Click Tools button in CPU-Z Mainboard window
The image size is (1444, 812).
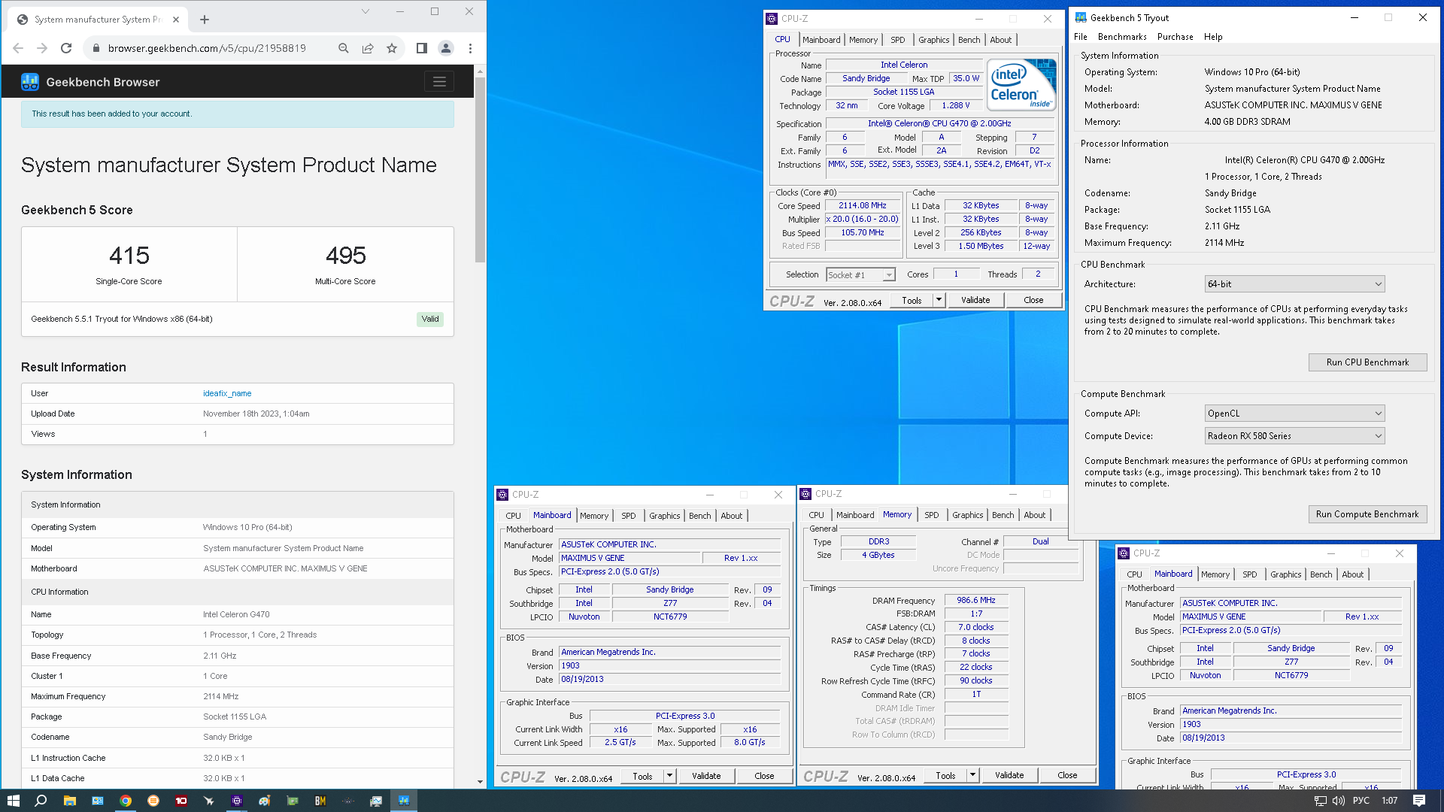(642, 776)
